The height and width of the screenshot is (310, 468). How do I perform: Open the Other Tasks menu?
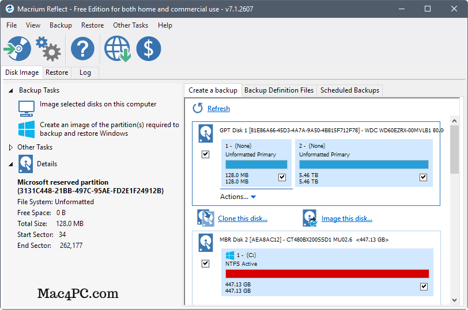[130, 25]
